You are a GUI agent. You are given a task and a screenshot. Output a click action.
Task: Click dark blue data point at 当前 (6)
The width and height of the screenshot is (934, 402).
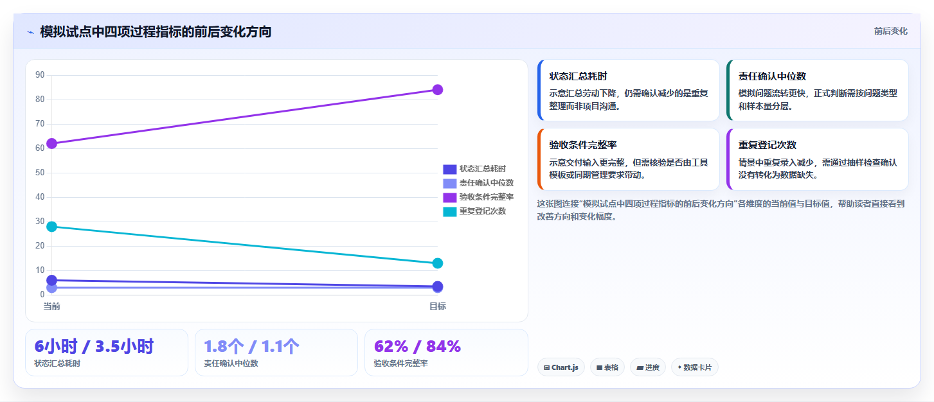click(x=52, y=281)
